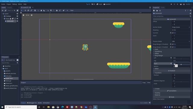
Task: Toggle Drag Margin V Enabled checkbox
Action: pos(173,47)
